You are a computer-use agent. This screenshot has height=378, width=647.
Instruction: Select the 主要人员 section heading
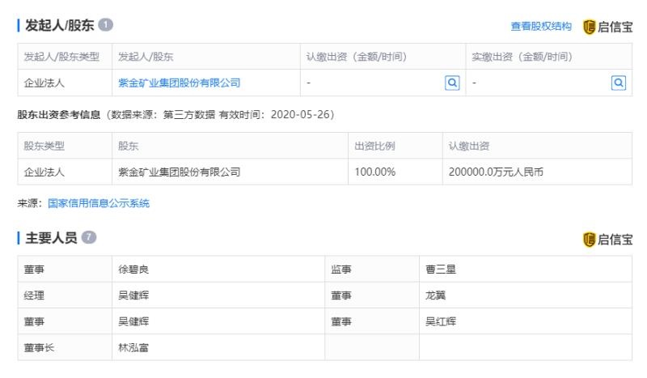(x=51, y=237)
